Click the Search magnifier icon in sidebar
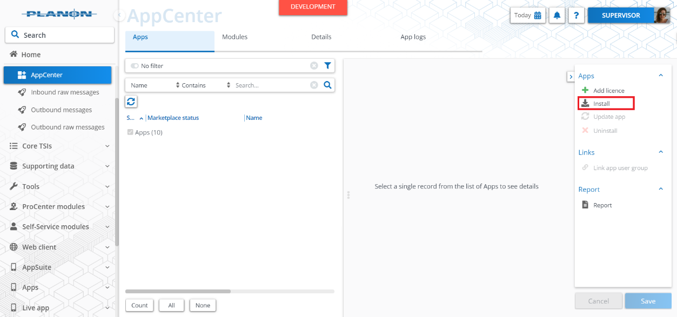 coord(15,35)
